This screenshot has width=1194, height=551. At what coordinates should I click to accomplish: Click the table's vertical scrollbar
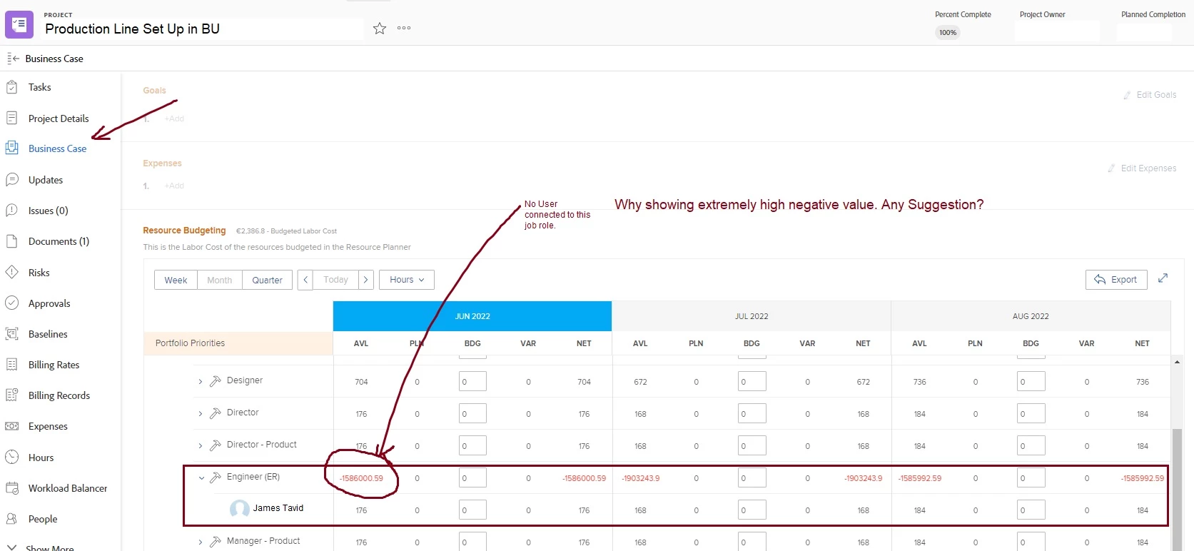pyautogui.click(x=1177, y=489)
